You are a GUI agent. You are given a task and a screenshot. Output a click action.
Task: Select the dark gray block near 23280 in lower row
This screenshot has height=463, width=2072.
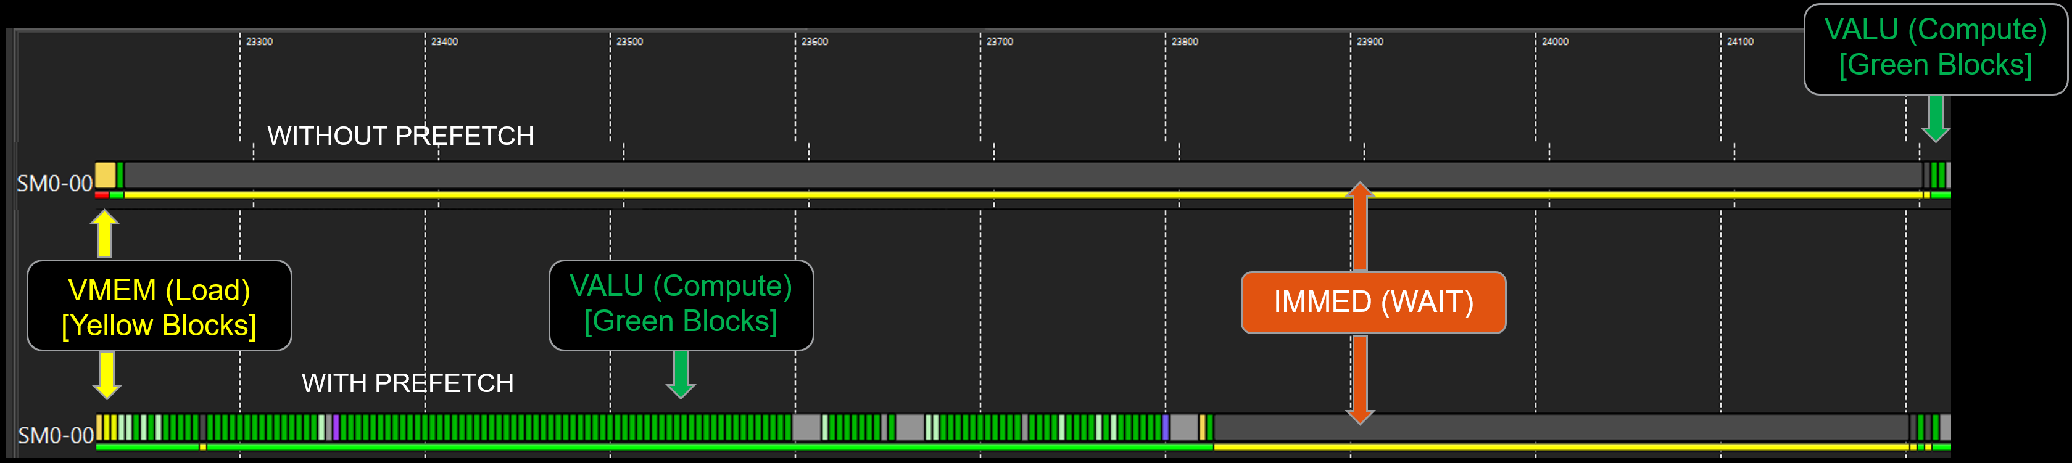[202, 427]
